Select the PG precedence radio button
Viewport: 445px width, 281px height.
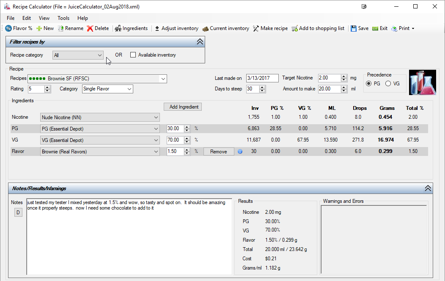369,84
